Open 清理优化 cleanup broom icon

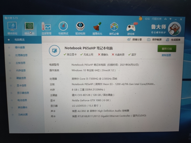[97, 29]
